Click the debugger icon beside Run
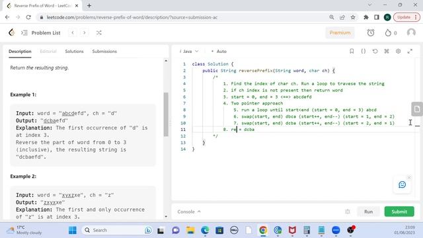The image size is (423, 238). pyautogui.click(x=348, y=212)
